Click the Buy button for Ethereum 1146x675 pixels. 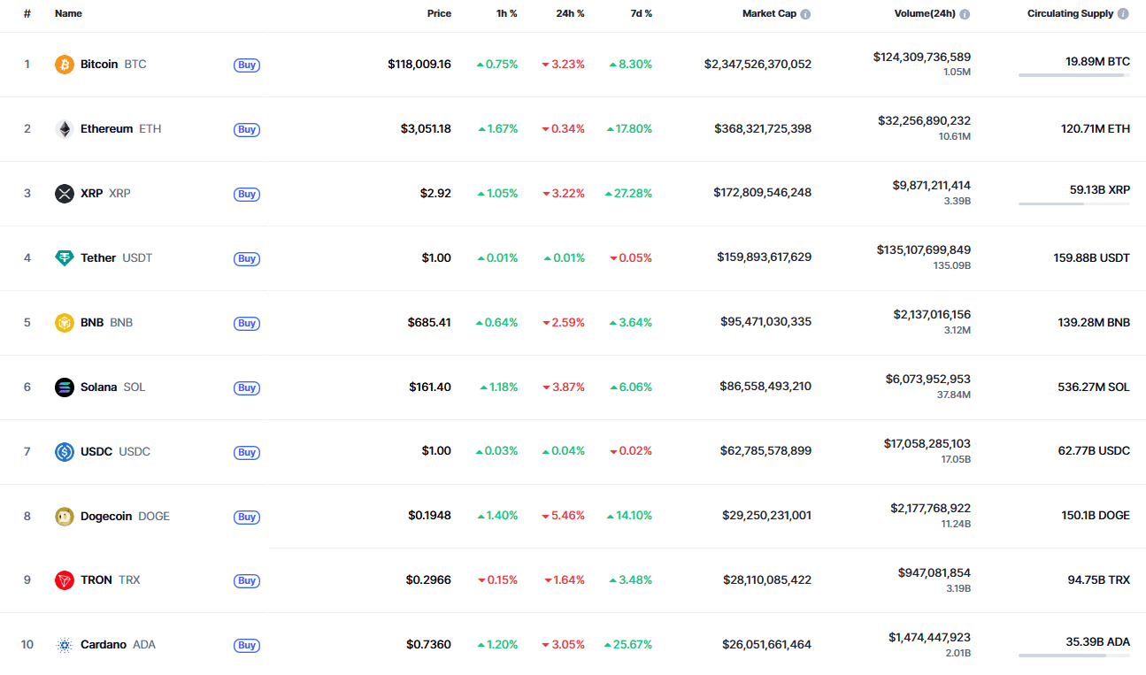[x=247, y=129]
